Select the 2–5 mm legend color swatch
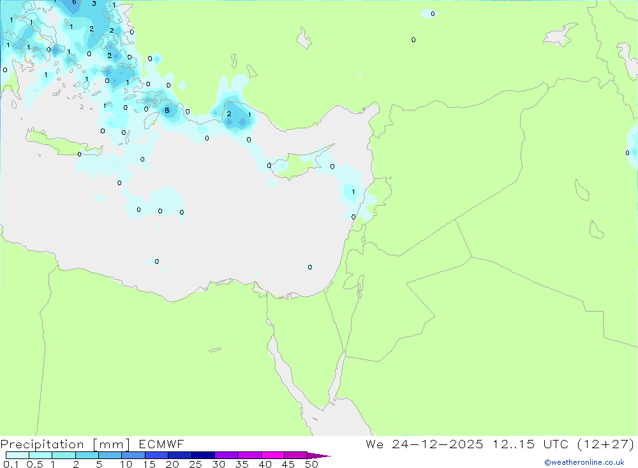638x468 pixels. (87, 455)
